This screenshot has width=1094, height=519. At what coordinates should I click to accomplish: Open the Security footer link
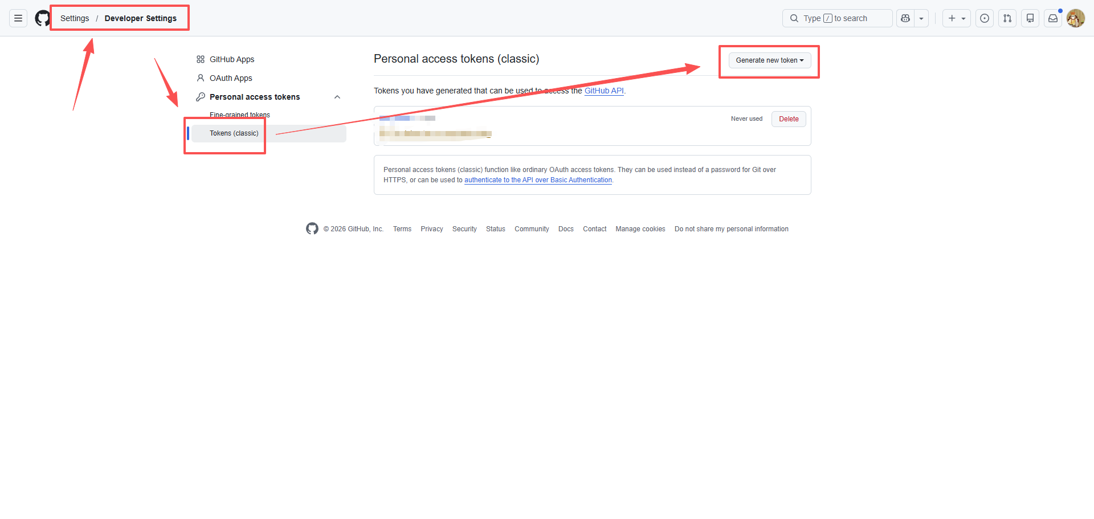click(464, 229)
